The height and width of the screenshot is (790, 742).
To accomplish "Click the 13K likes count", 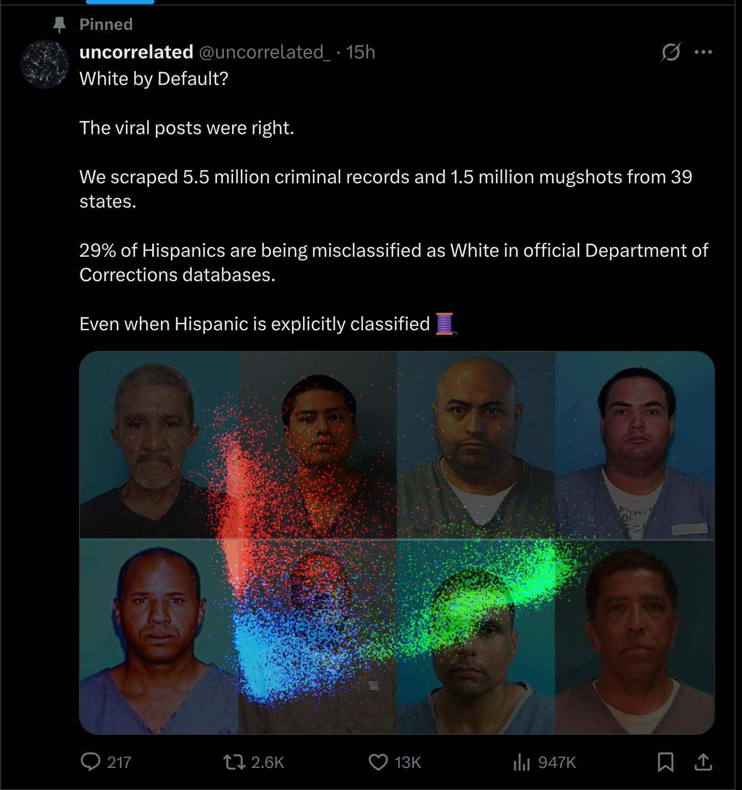I will [x=407, y=762].
